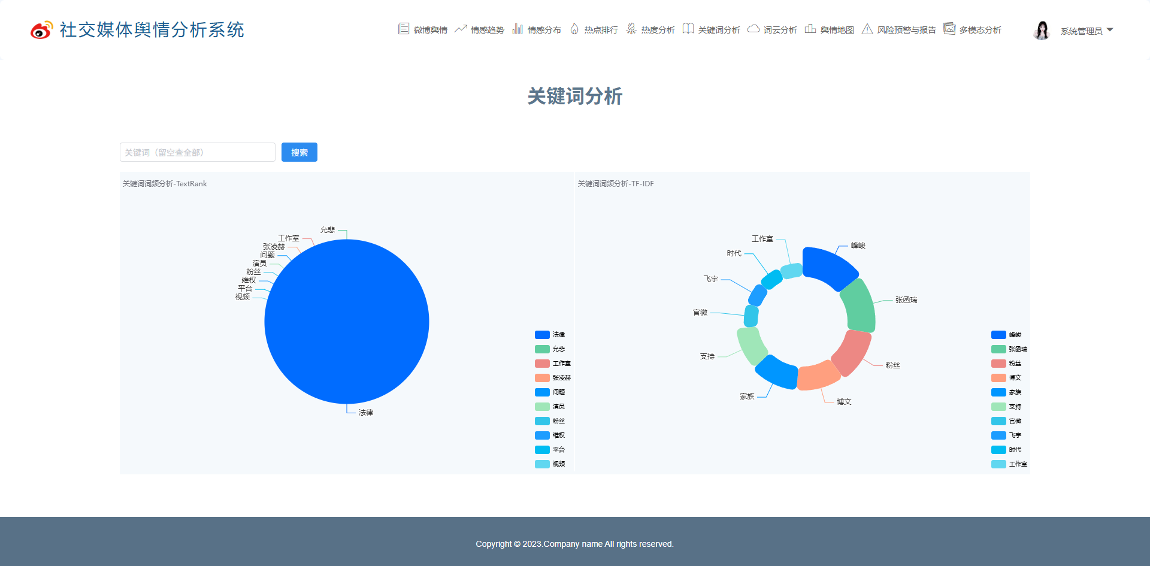Viewport: 1150px width, 566px height.
Task: Toggle 视频 in the TextRank legend
Action: (x=550, y=464)
